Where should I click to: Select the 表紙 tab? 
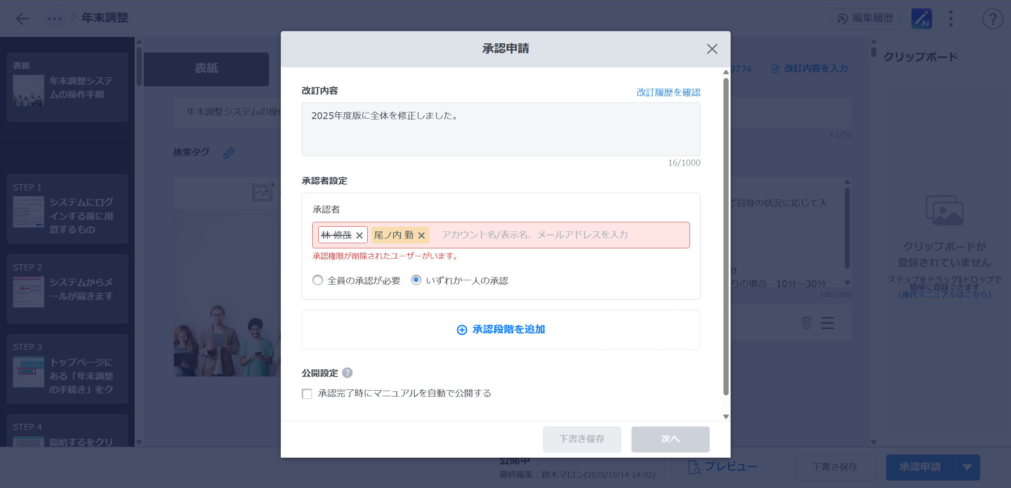pos(206,69)
